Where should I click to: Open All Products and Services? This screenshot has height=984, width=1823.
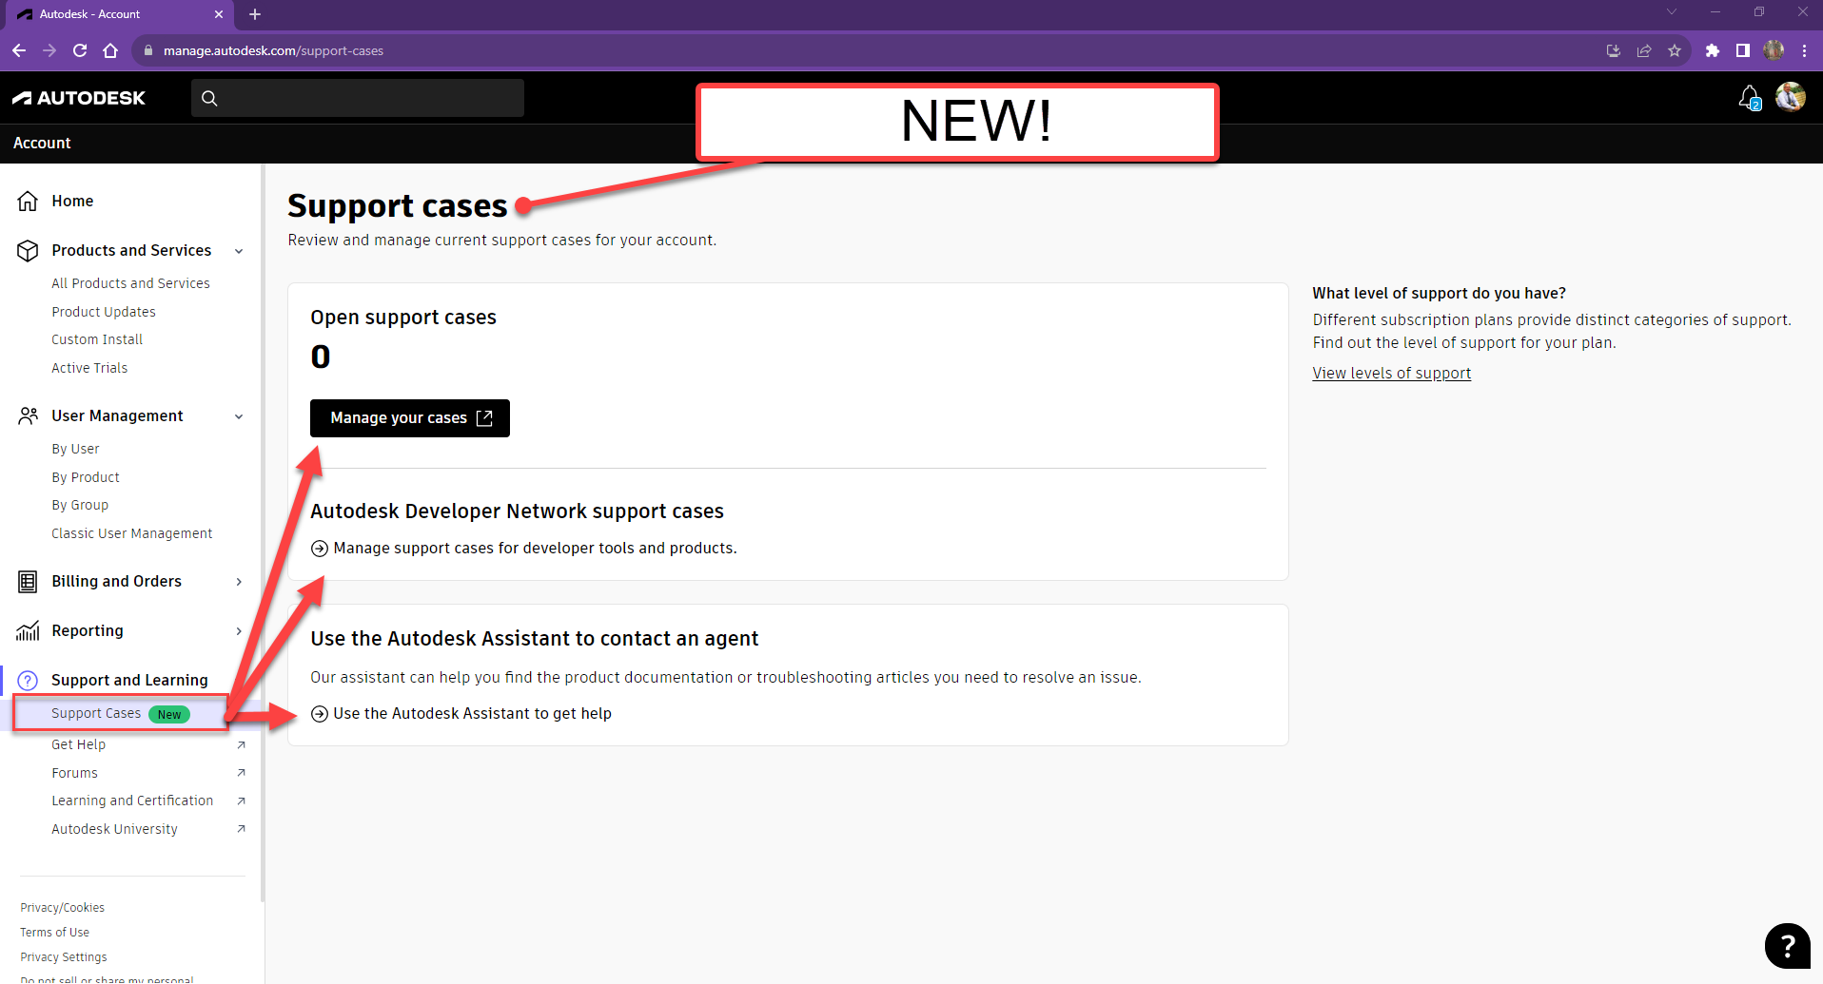(x=130, y=283)
